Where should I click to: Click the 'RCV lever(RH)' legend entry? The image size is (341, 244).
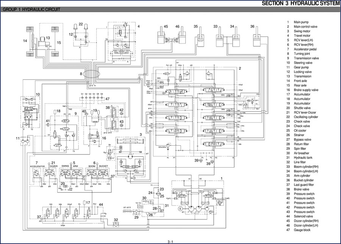pos(303,45)
